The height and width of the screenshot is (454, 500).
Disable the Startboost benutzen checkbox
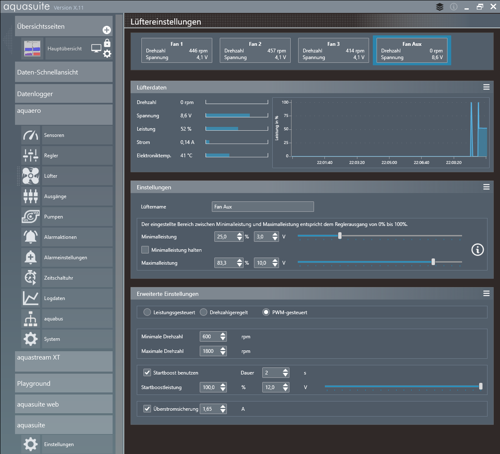147,373
